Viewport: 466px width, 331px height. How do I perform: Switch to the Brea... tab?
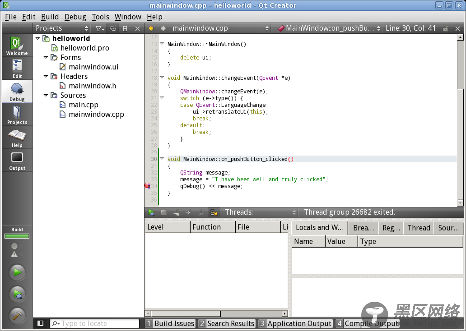(363, 228)
